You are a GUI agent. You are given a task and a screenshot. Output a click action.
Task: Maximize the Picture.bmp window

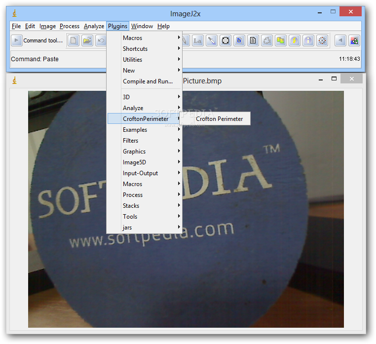tap(334, 78)
